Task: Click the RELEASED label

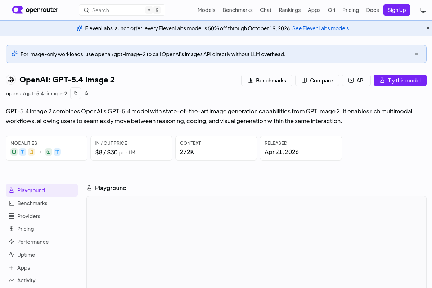Action: pos(276,143)
